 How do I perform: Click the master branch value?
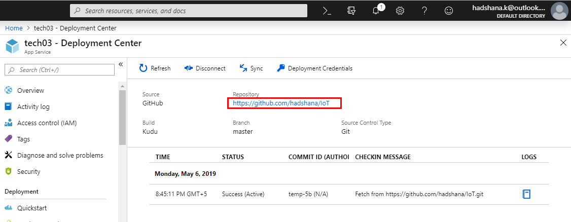coord(243,131)
